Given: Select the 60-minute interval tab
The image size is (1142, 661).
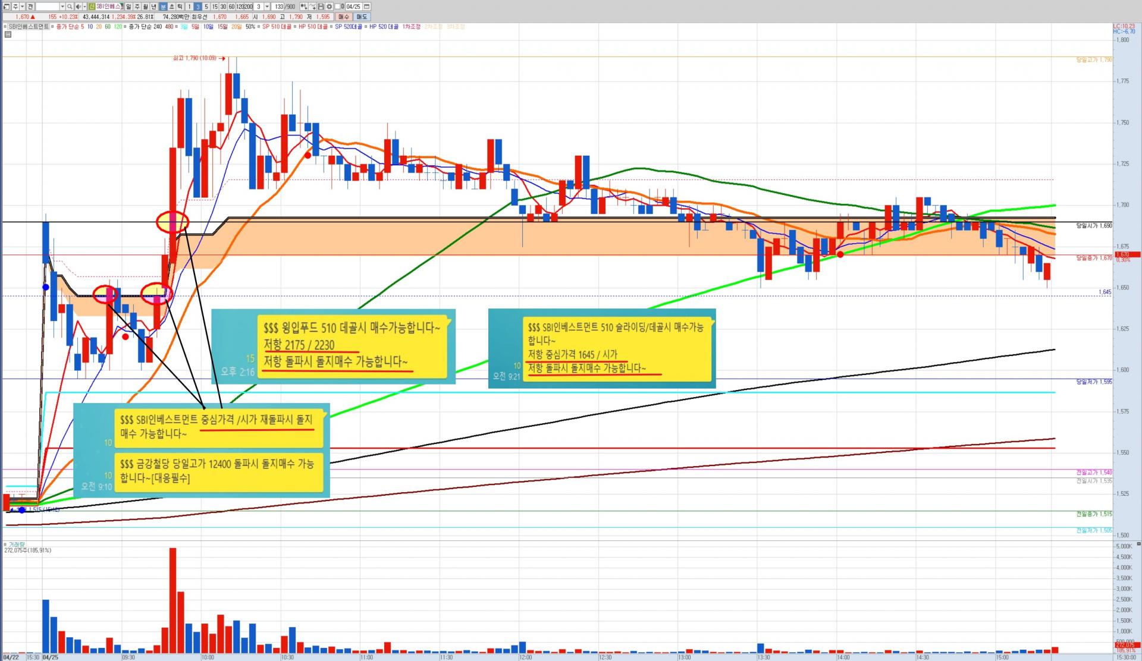Looking at the screenshot, I should [231, 7].
